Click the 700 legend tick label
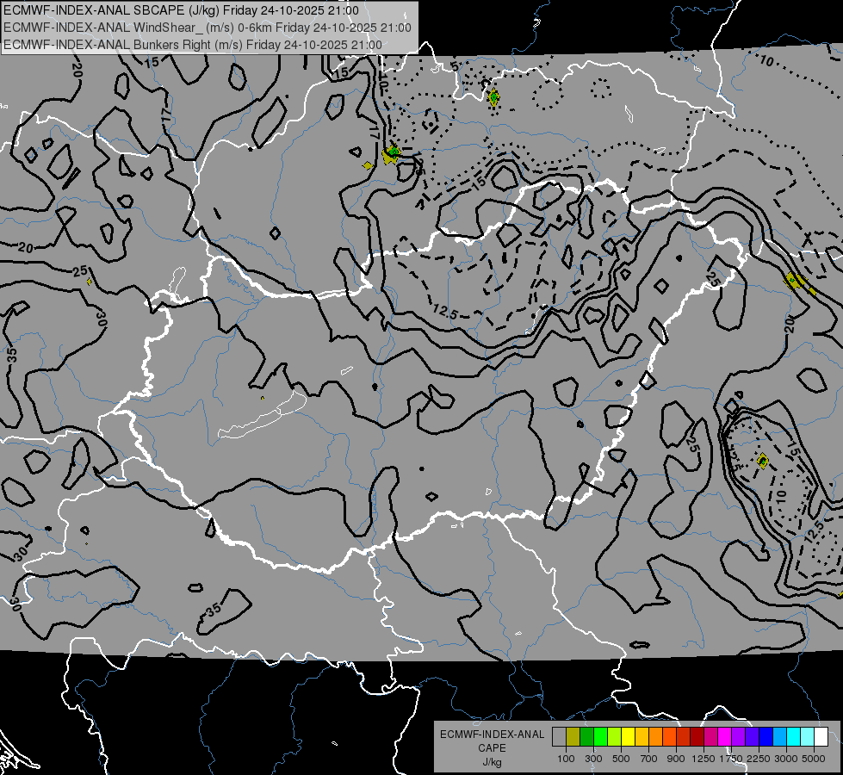This screenshot has height=775, width=843. (x=648, y=759)
